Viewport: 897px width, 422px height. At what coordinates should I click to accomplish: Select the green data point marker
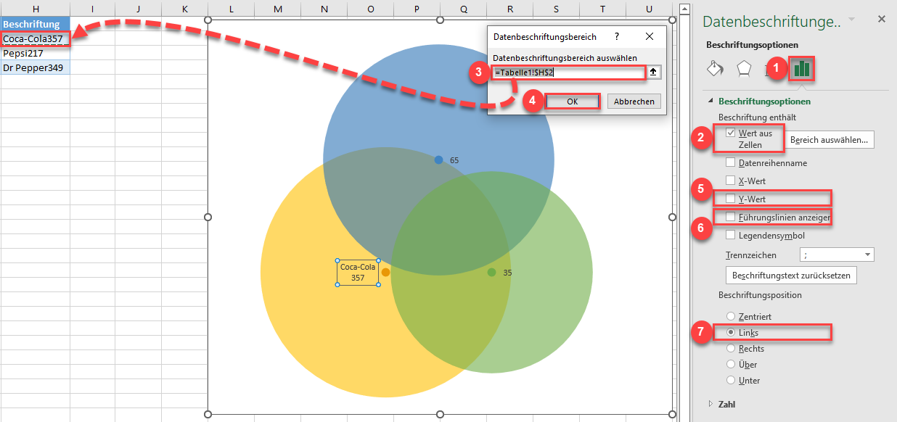point(491,272)
